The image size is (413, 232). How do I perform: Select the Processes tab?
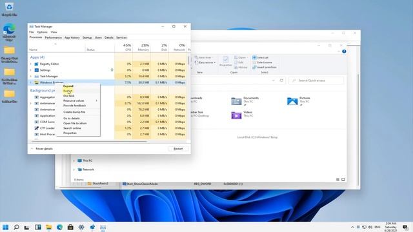35,37
